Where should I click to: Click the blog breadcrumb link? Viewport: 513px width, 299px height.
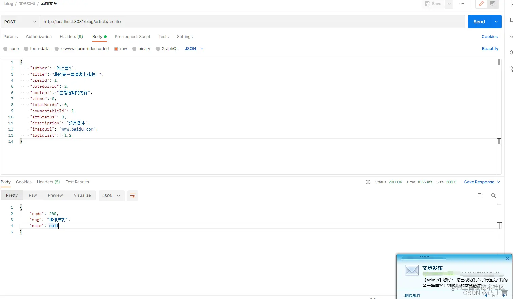[9, 4]
